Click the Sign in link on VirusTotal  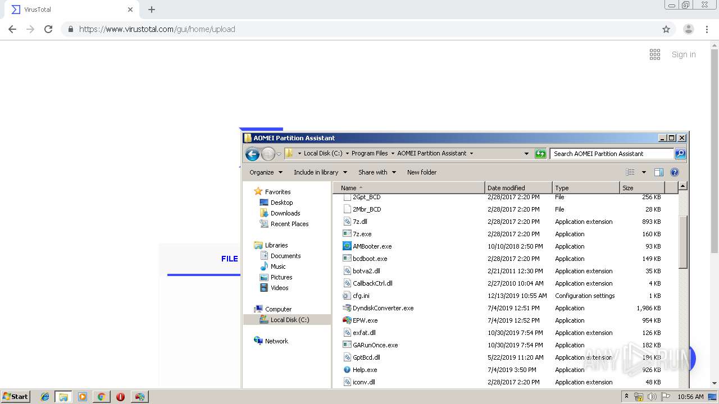point(684,54)
